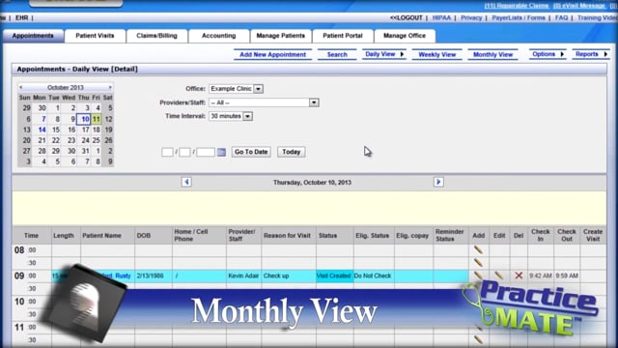Open the HIPAA link
Image resolution: width=618 pixels, height=348 pixels.
(x=441, y=17)
